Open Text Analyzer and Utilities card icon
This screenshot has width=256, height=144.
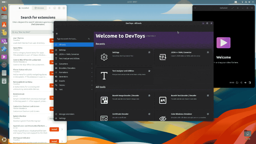pyautogui.click(x=104, y=76)
